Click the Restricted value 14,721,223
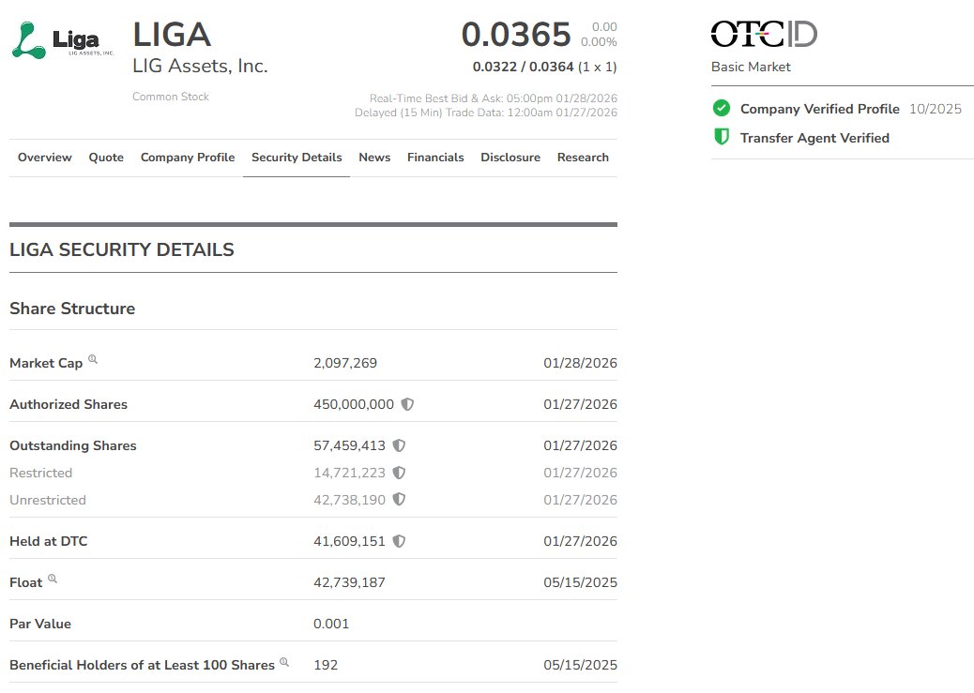 click(x=350, y=474)
